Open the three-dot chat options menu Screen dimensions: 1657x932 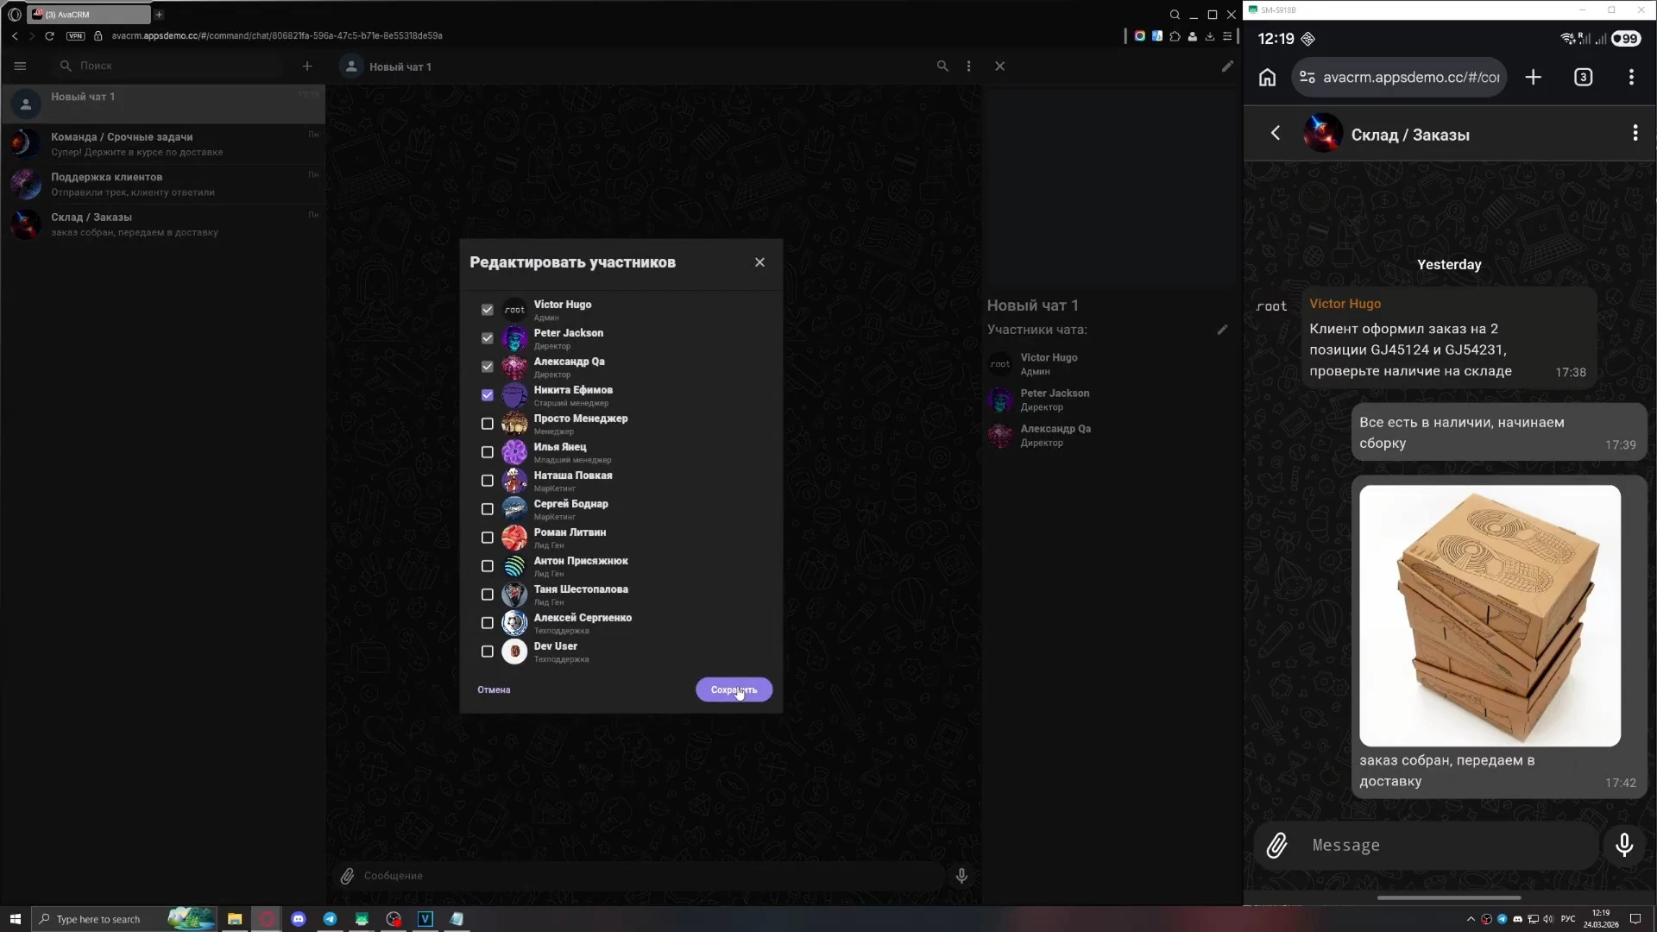[x=968, y=66]
